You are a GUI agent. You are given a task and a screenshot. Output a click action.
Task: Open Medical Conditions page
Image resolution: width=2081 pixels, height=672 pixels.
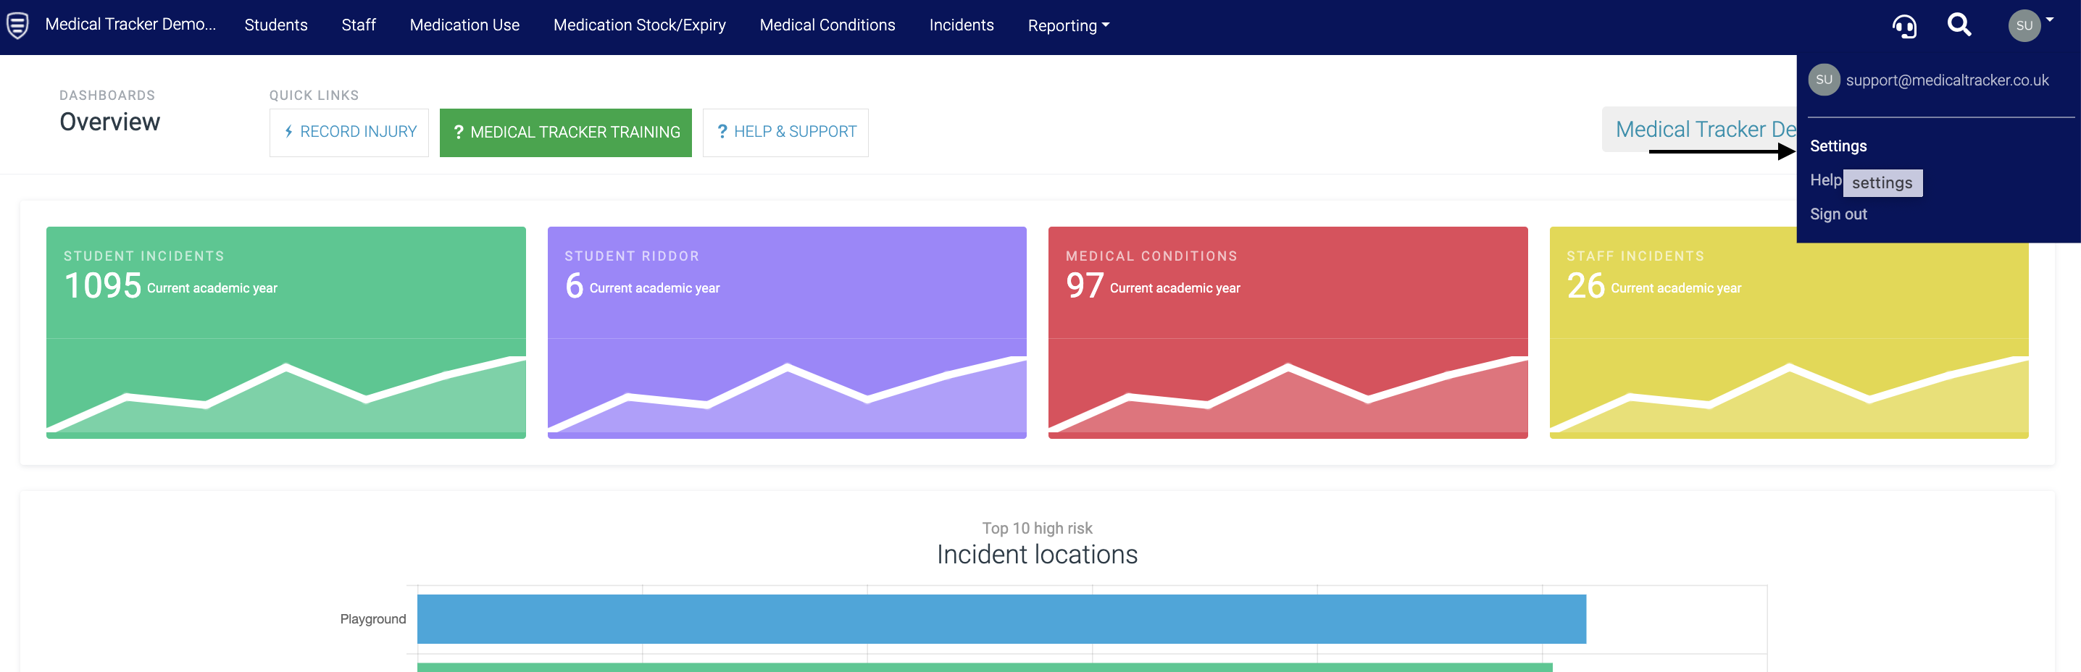tap(827, 25)
